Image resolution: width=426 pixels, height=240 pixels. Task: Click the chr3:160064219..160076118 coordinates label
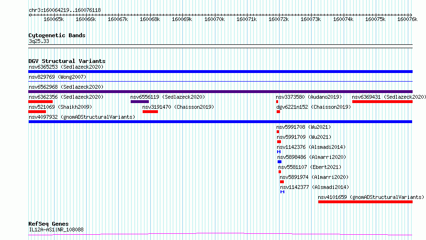pos(65,10)
